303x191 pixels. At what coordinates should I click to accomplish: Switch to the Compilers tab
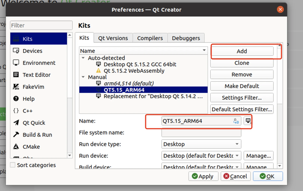[150, 38]
